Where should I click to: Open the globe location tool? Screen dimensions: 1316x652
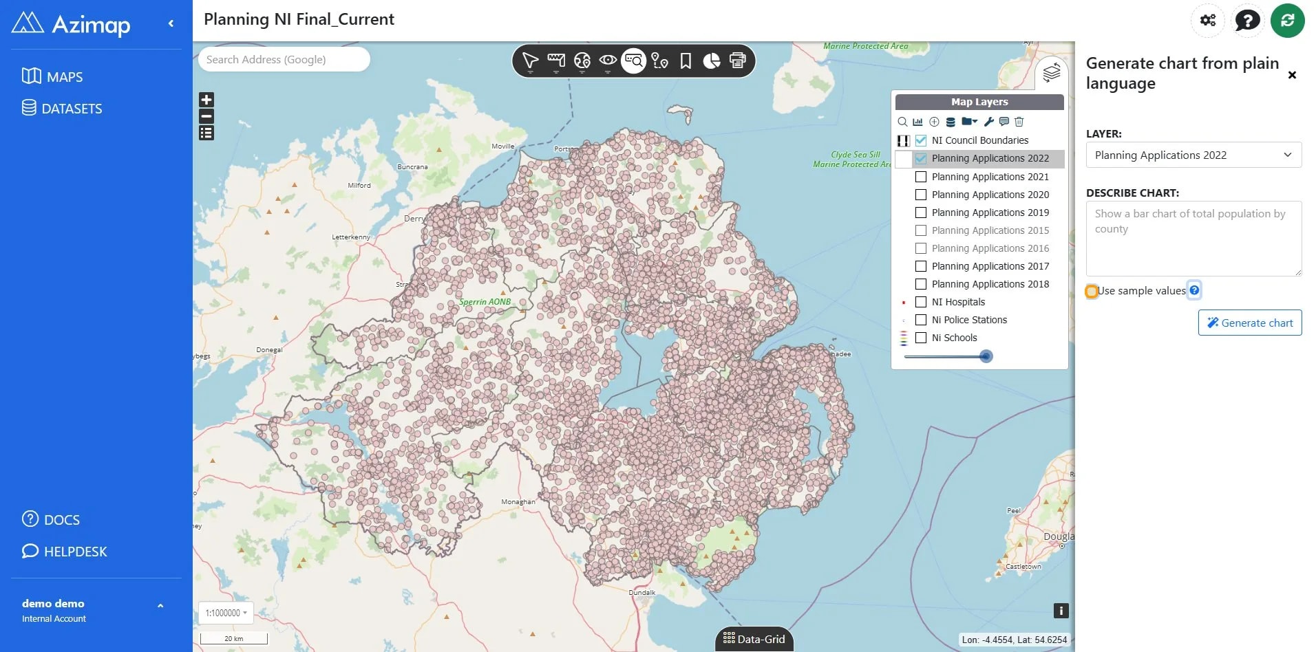click(582, 61)
